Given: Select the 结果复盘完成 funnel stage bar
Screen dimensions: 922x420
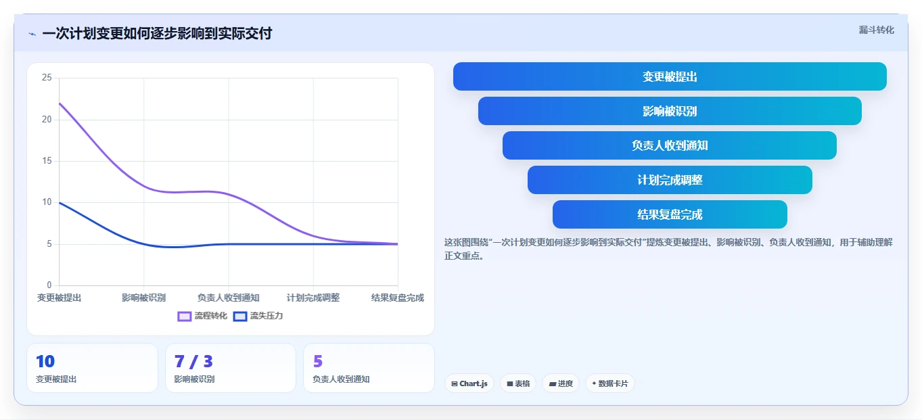Looking at the screenshot, I should click(670, 214).
